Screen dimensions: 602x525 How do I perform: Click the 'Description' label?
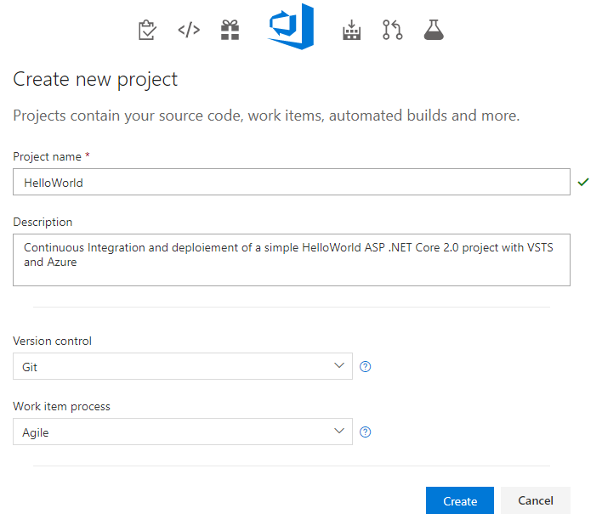[43, 222]
